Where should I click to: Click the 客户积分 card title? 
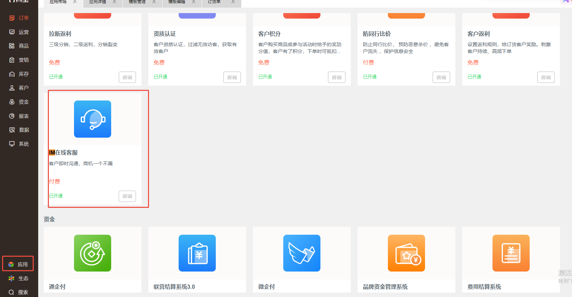click(269, 34)
